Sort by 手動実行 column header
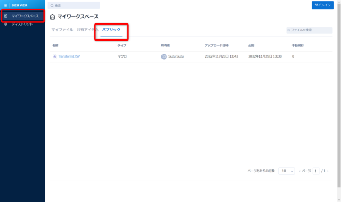The height and width of the screenshot is (202, 341). tap(298, 45)
